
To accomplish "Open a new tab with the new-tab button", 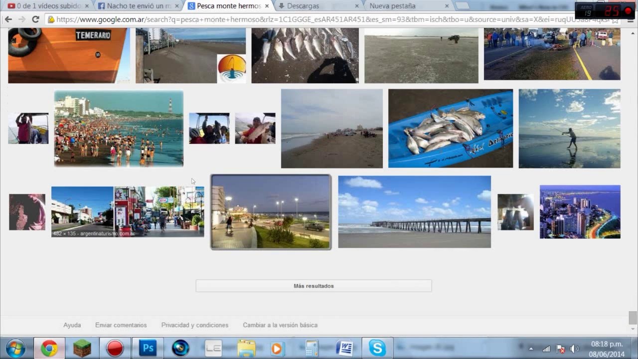I will tap(463, 6).
